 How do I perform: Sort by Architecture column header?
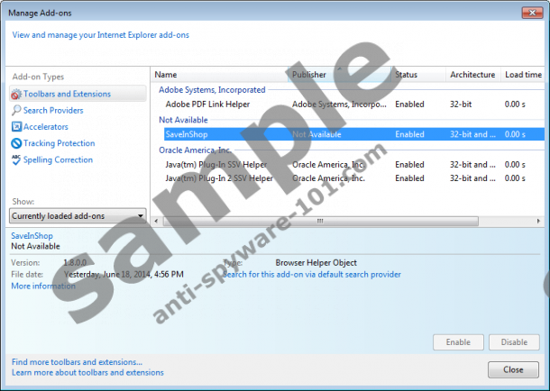(x=472, y=75)
